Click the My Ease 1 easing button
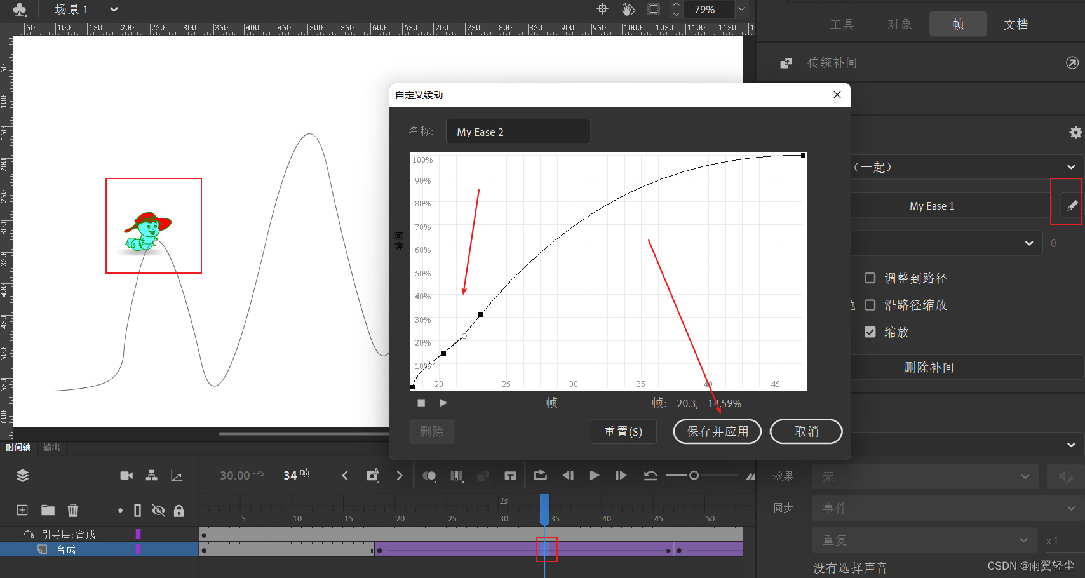 [x=932, y=206]
